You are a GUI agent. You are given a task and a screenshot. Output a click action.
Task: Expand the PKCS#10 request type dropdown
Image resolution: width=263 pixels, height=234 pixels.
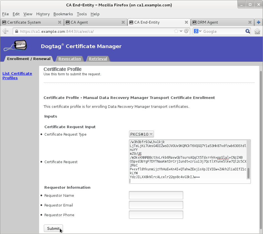pos(141,134)
